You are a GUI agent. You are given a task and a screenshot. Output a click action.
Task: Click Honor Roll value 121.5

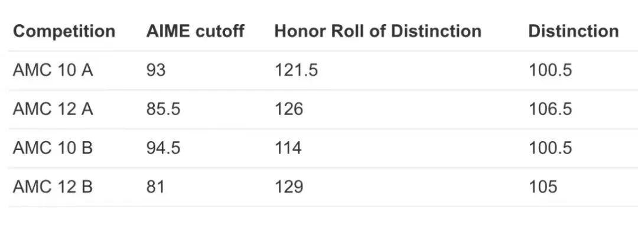tap(296, 70)
